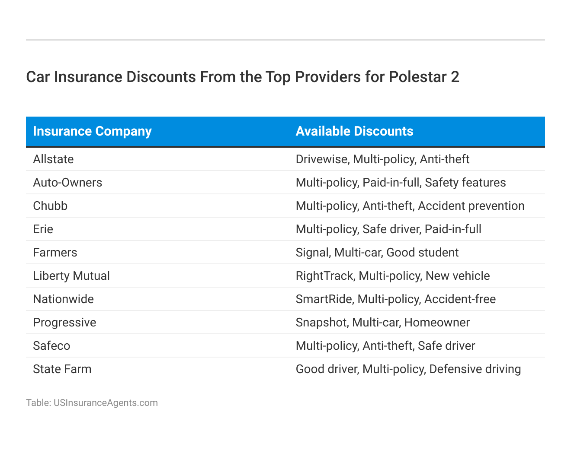571x475 pixels.
Task: Click the Progressive company name
Action: pos(64,323)
